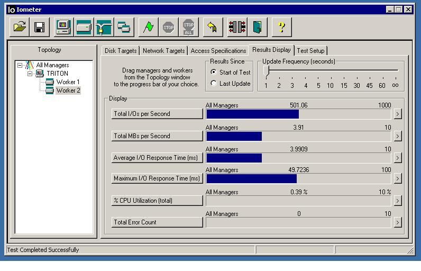
Task: Click the All Managers topology icon
Action: pyautogui.click(x=29, y=65)
